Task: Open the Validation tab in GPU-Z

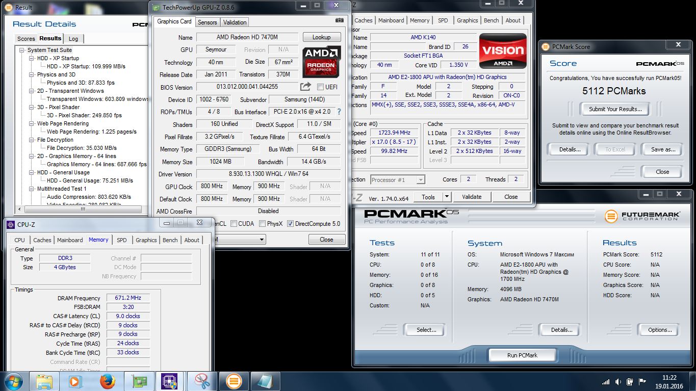Action: (235, 22)
